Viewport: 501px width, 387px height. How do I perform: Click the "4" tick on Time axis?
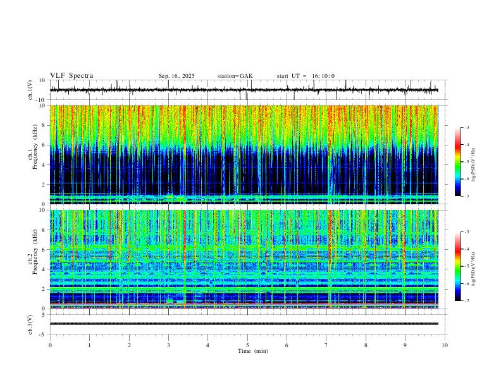[207, 345]
